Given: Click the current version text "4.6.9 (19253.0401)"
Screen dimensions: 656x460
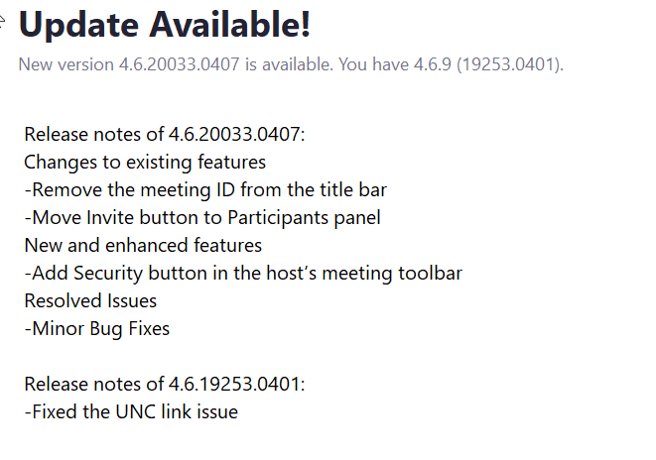Looking at the screenshot, I should (x=488, y=64).
